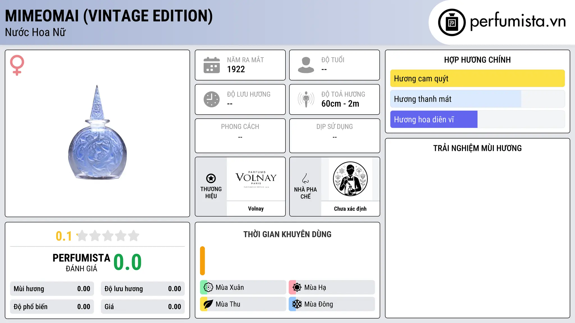Click the Hợp hương chính heading
The image size is (575, 323).
pyautogui.click(x=477, y=60)
